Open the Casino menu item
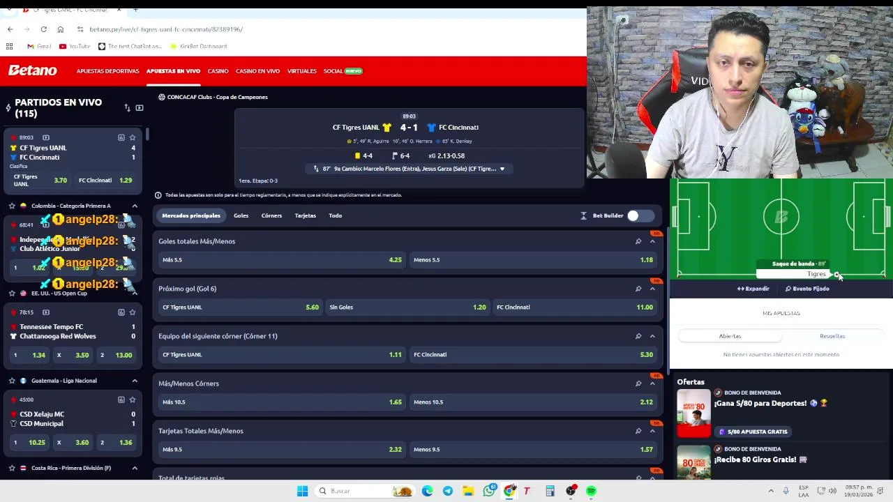The image size is (893, 502). pyautogui.click(x=218, y=71)
